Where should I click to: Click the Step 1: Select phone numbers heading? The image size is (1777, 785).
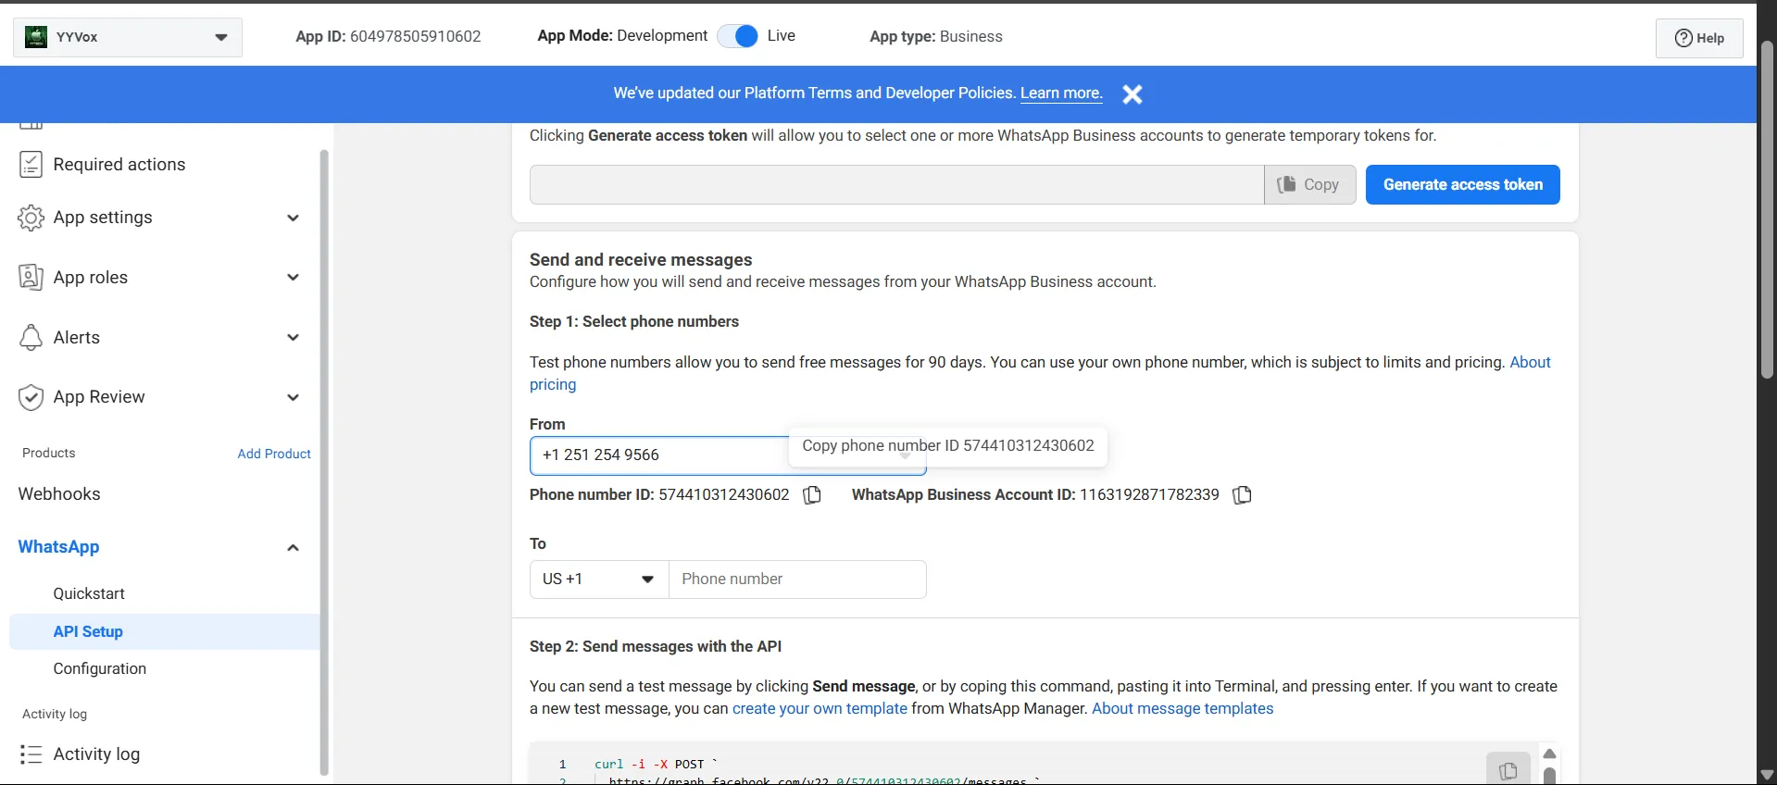tap(634, 322)
